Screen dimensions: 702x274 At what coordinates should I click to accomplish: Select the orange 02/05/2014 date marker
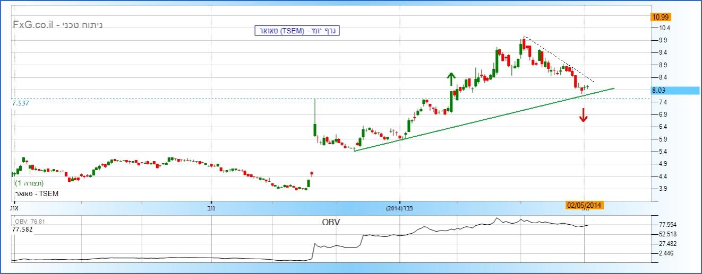pos(585,205)
